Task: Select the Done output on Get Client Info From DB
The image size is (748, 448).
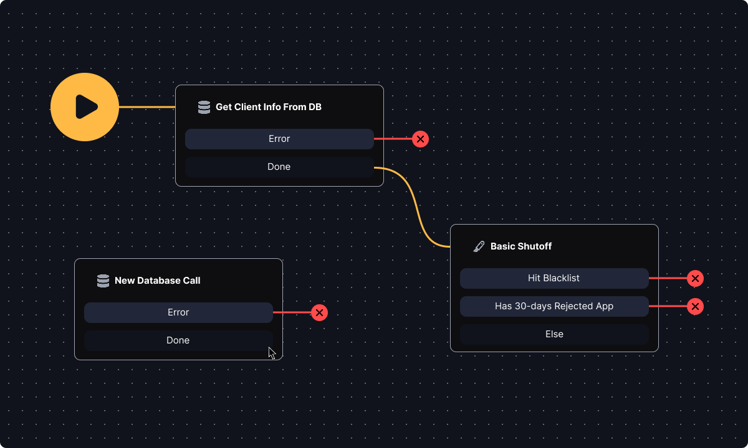Action: (279, 167)
